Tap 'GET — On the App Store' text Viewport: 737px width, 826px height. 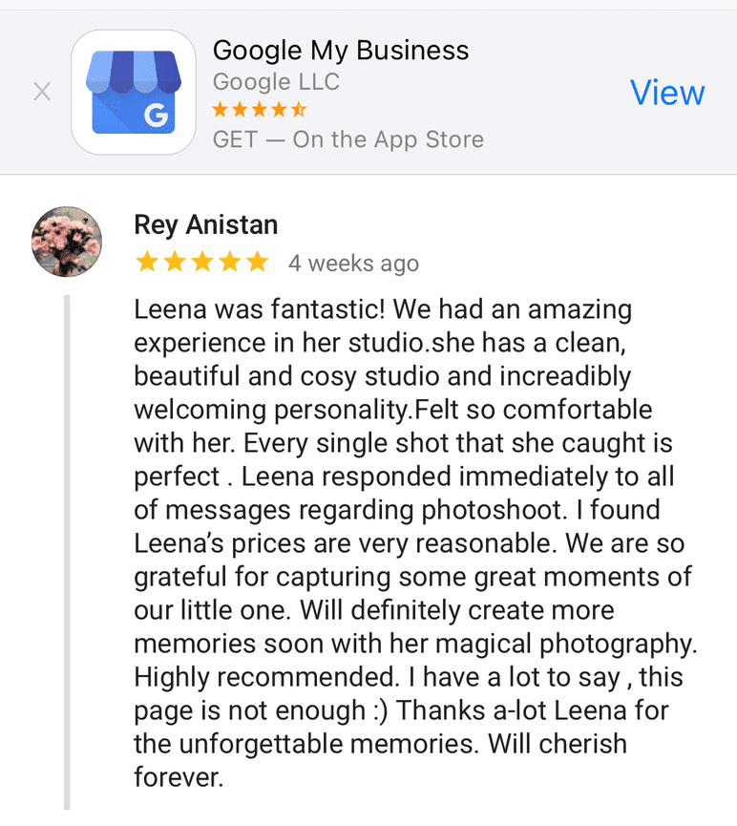(348, 139)
